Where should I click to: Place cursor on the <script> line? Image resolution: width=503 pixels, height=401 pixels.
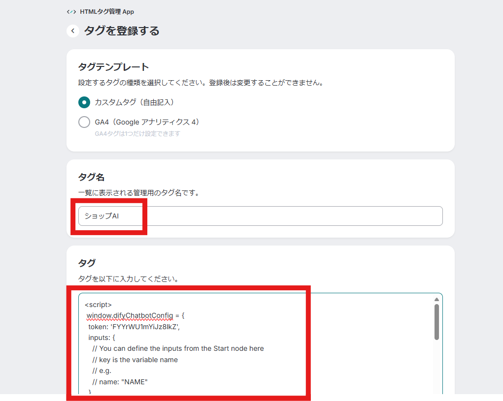coord(99,305)
